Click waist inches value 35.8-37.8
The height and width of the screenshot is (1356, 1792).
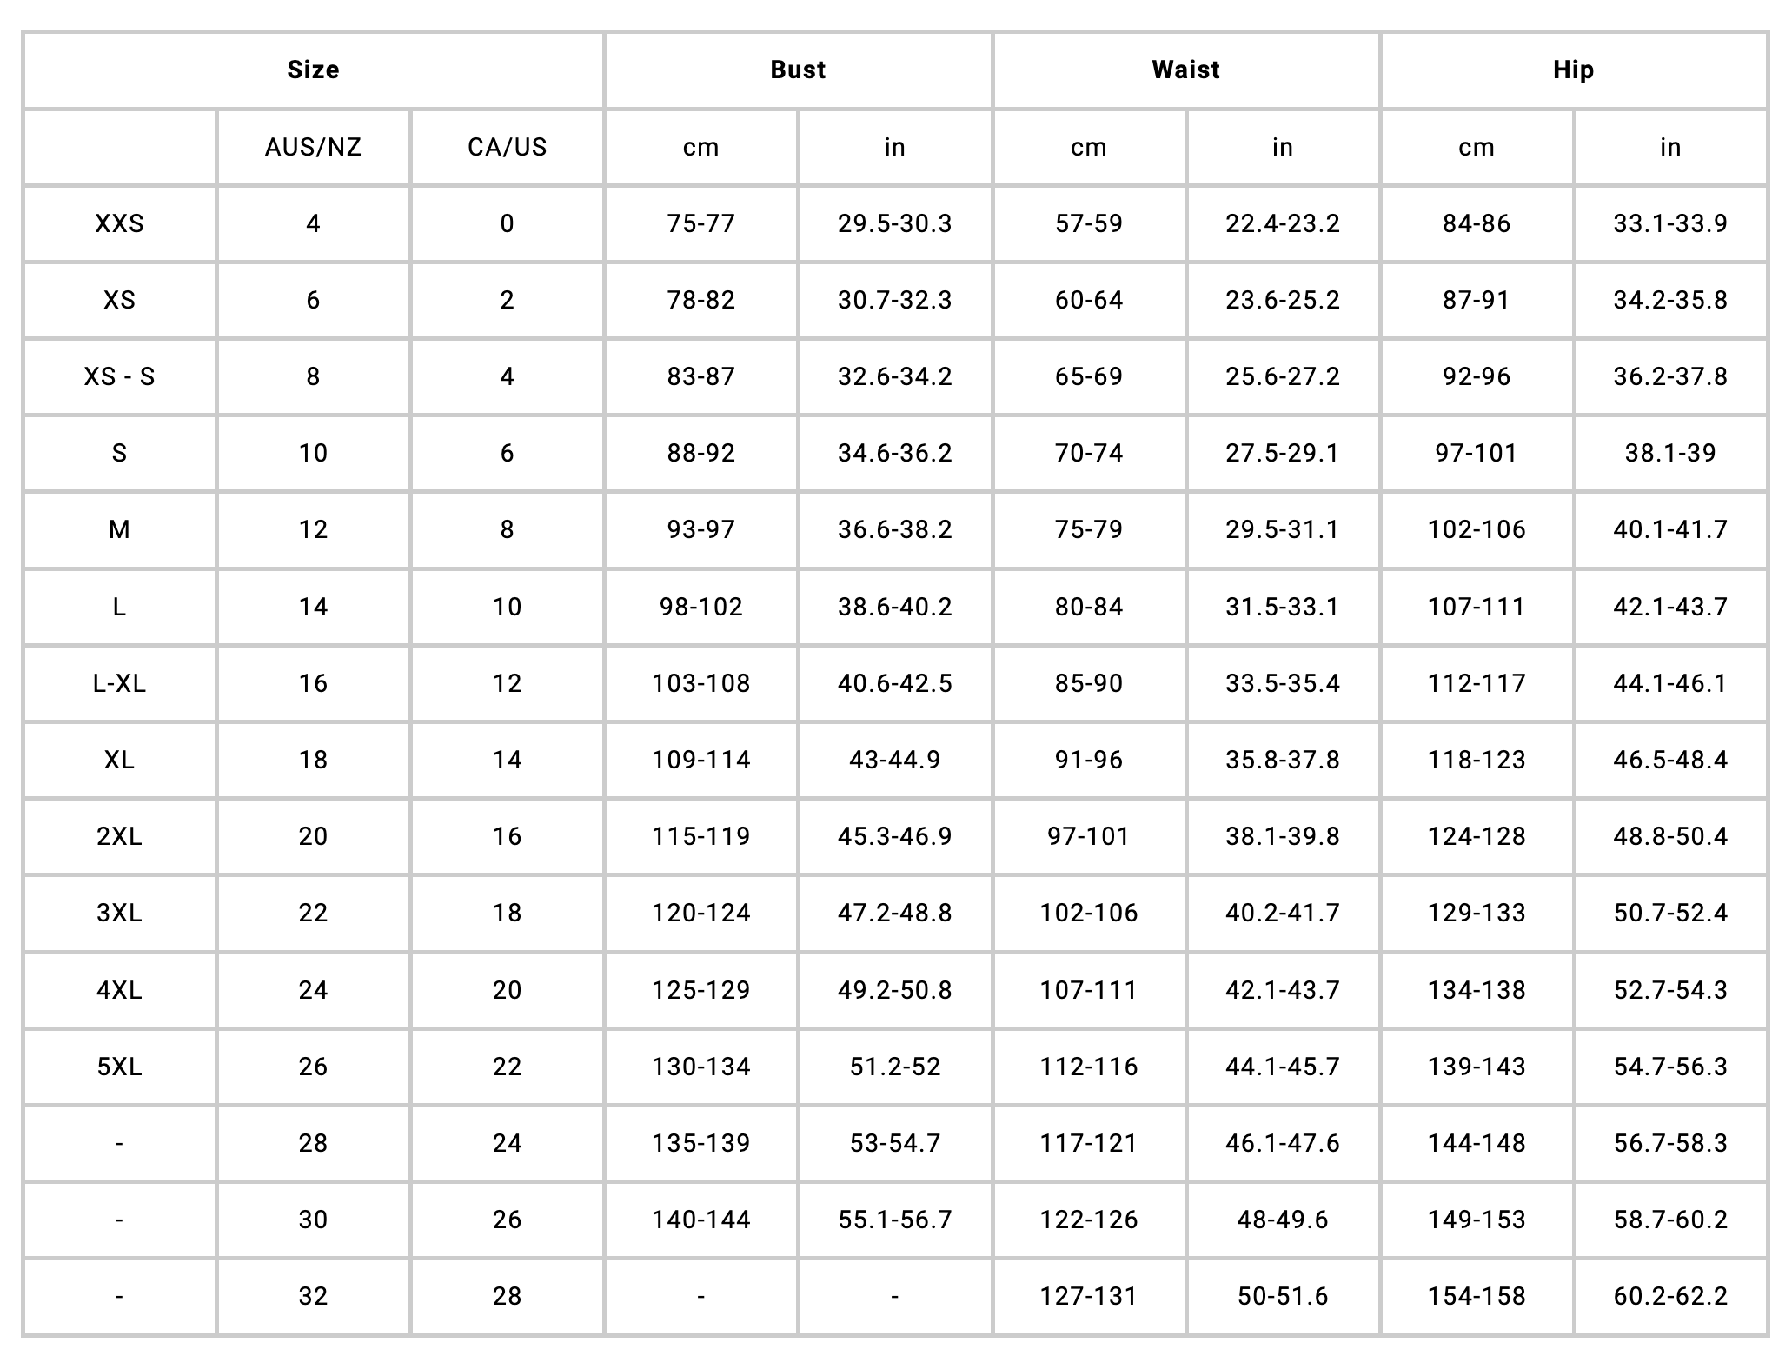1283,760
